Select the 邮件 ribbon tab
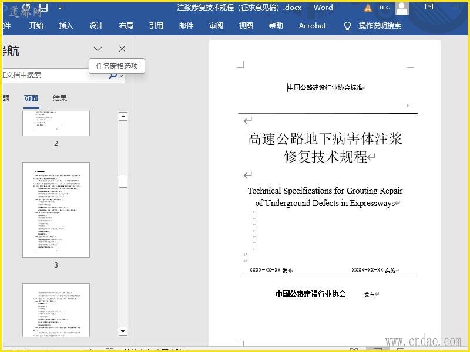470x352 pixels. click(x=186, y=26)
